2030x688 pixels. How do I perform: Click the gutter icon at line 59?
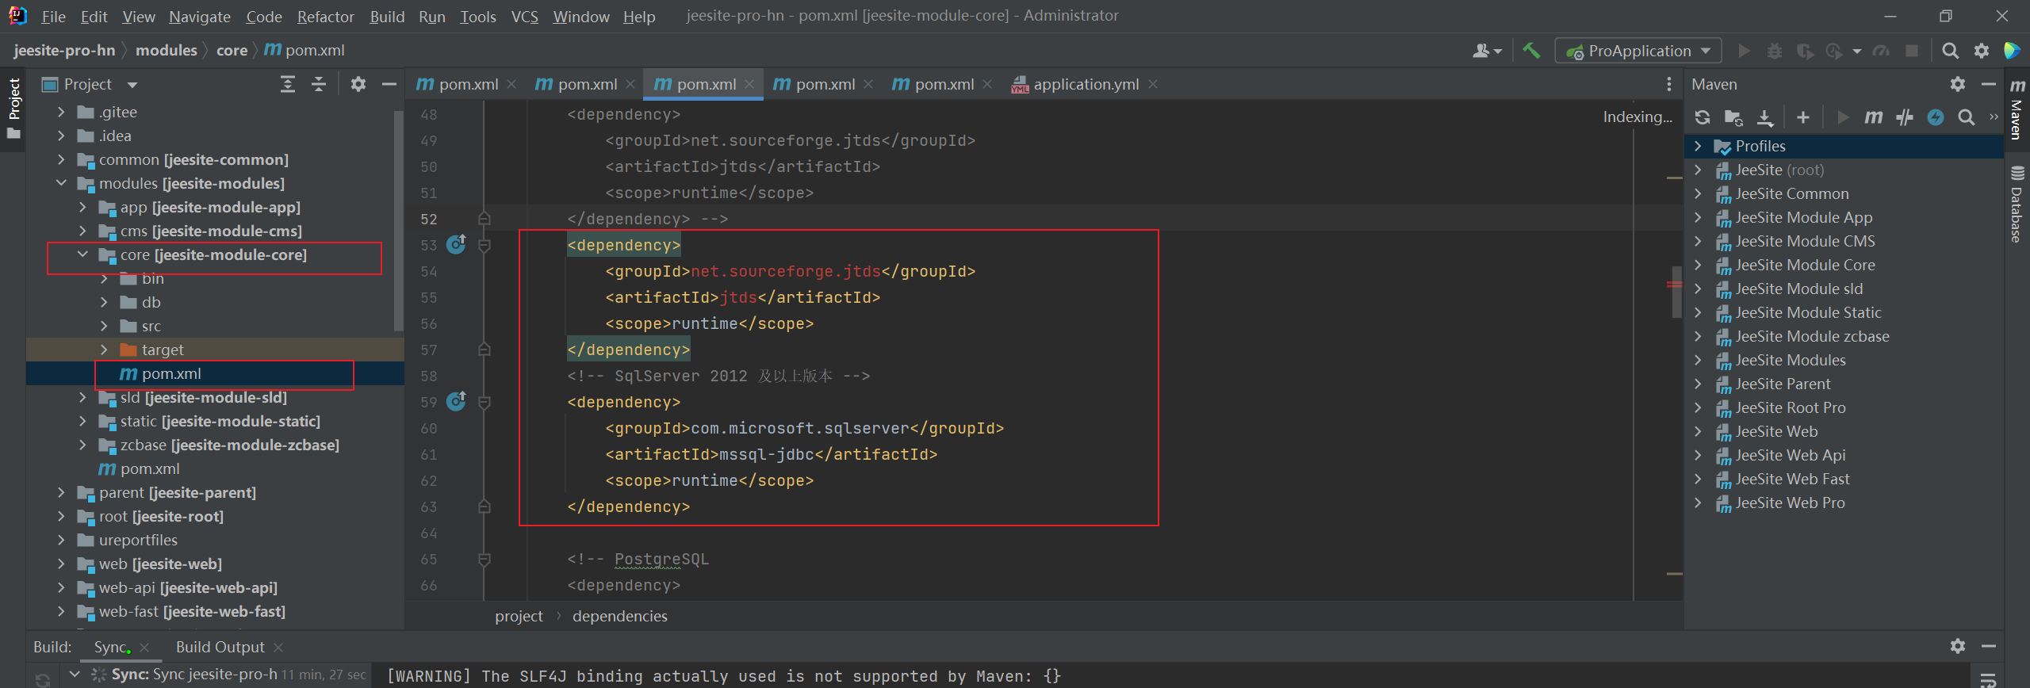[x=456, y=401]
